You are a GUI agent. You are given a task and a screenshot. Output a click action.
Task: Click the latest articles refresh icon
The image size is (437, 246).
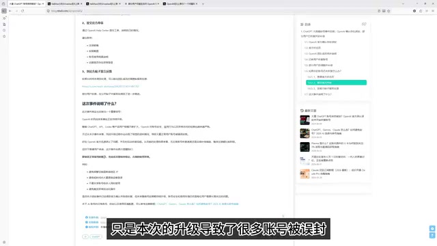302,111
